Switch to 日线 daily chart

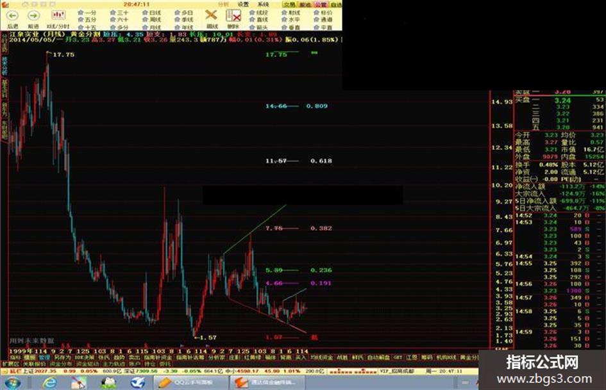pos(151,13)
